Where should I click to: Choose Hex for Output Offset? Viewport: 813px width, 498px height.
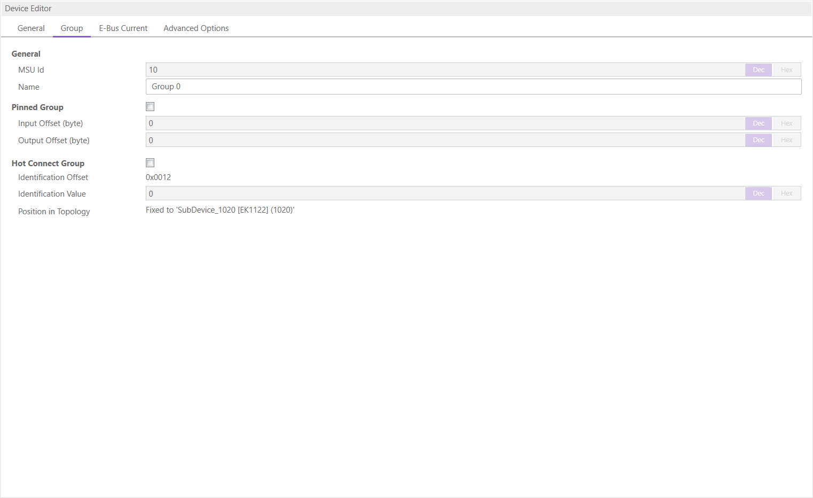coord(786,140)
